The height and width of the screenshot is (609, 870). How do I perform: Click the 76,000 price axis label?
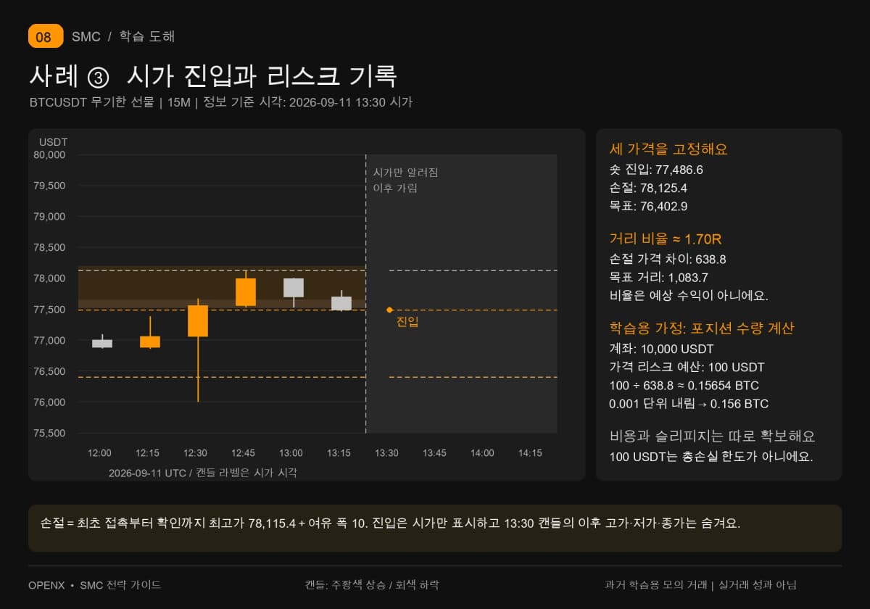coord(49,402)
